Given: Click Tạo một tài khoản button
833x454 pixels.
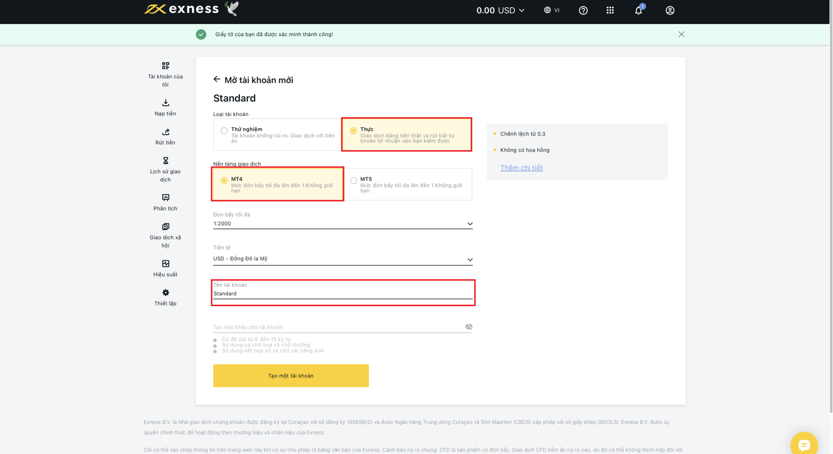Looking at the screenshot, I should pyautogui.click(x=291, y=375).
